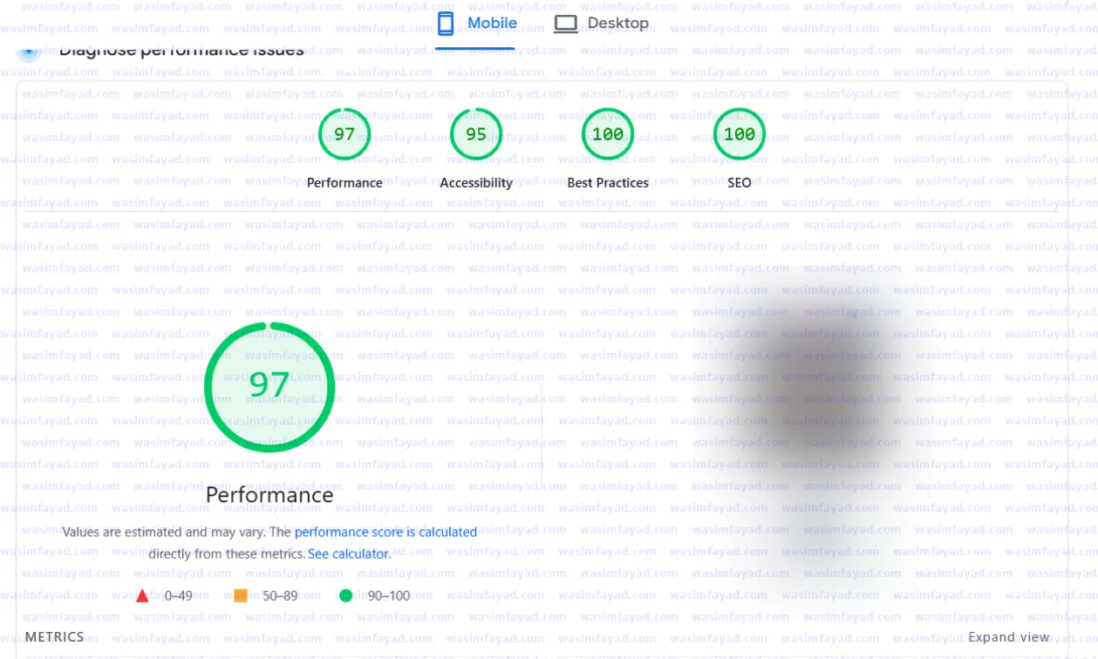
Task: Click the 'Diagnose performance issues' heading
Action: (x=181, y=51)
